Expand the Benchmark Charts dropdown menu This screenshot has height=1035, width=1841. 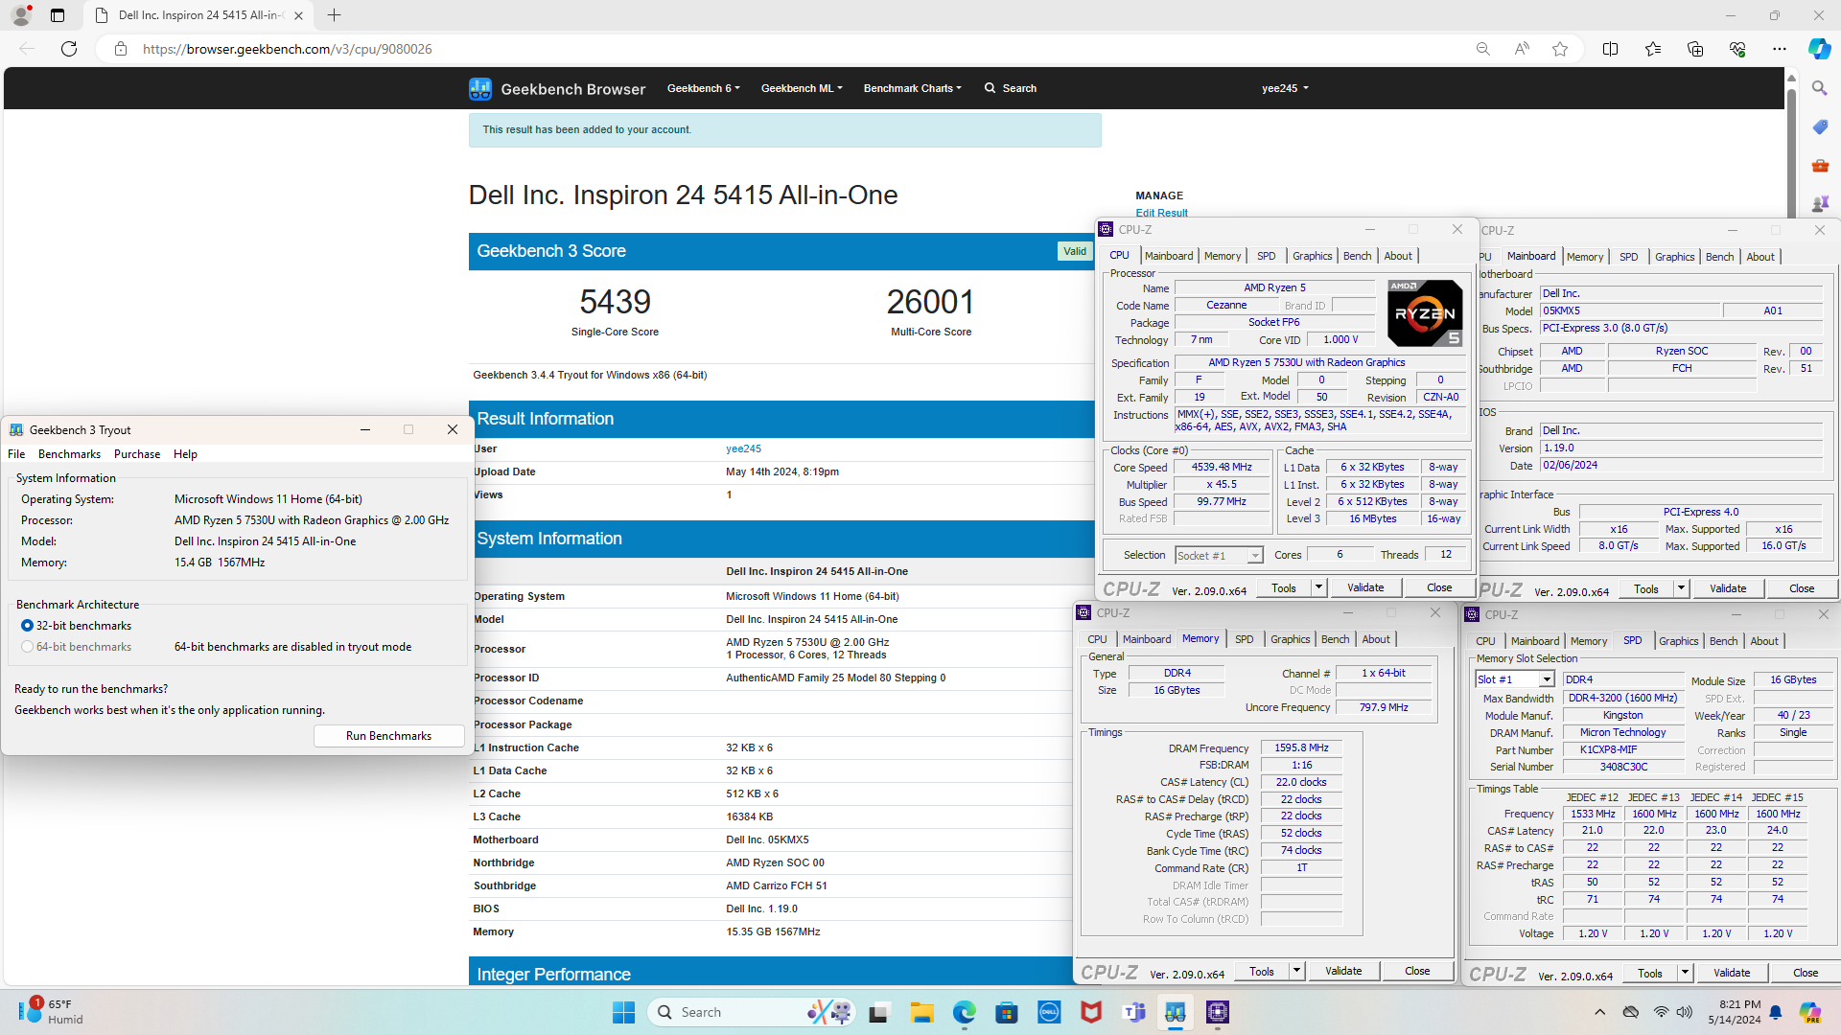[912, 88]
